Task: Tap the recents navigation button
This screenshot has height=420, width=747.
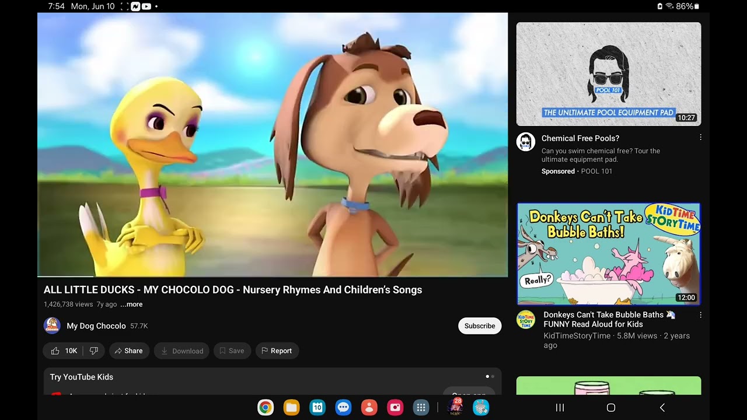Action: coord(560,408)
